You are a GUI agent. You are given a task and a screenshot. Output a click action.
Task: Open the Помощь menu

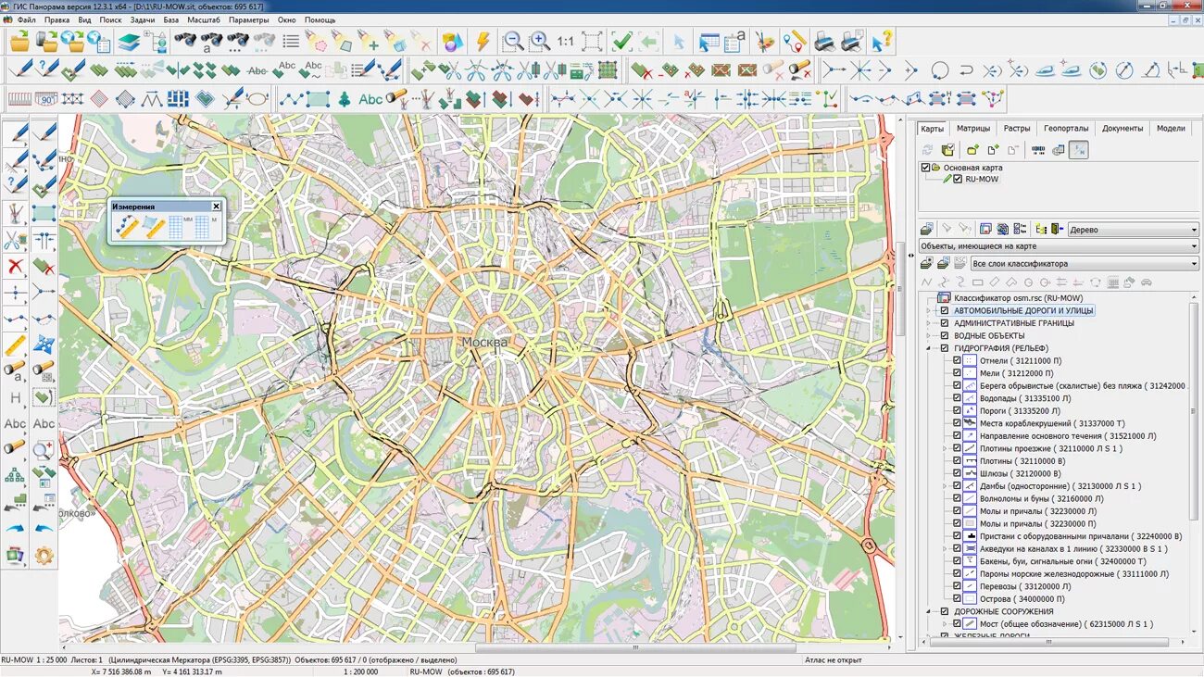point(320,19)
